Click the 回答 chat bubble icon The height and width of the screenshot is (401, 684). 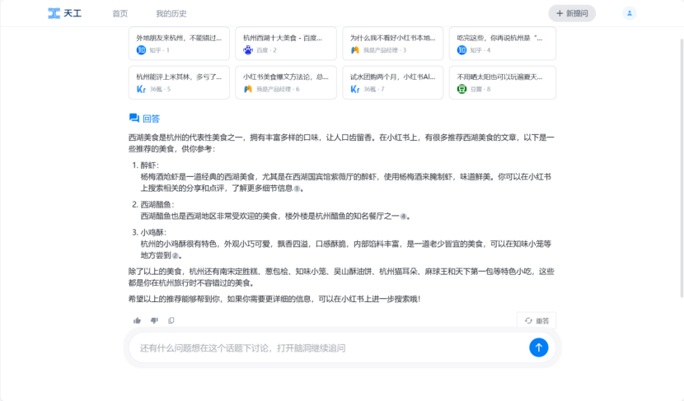pyautogui.click(x=134, y=118)
